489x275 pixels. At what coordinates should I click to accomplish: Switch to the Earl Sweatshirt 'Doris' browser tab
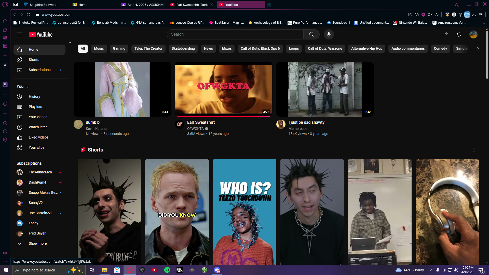pyautogui.click(x=192, y=5)
